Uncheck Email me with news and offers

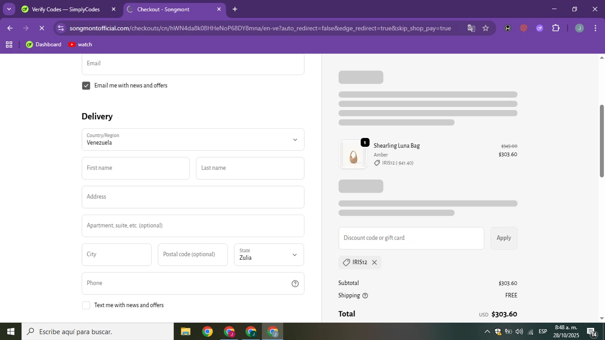[x=86, y=86]
